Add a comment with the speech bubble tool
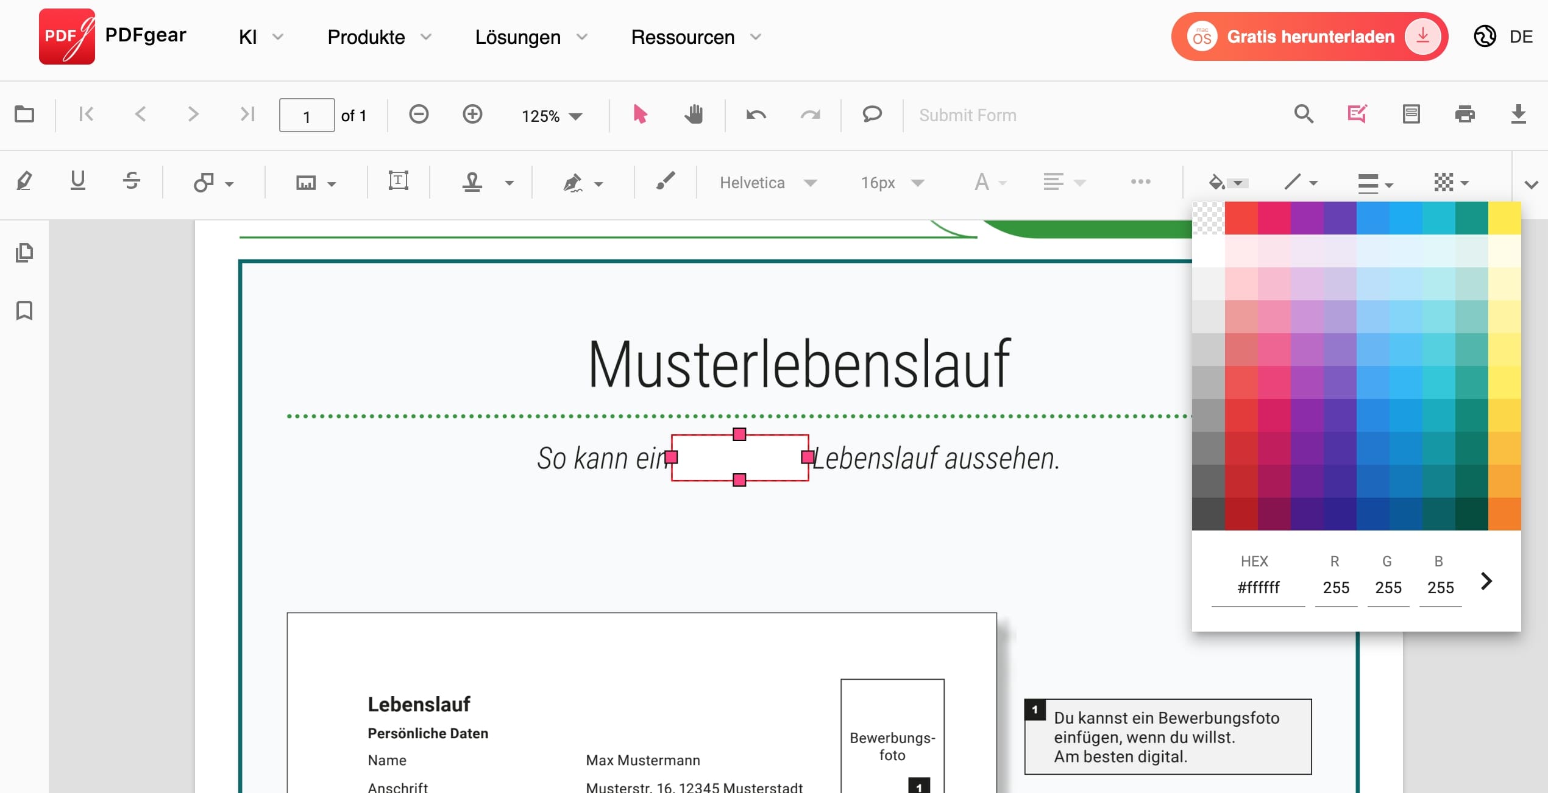The height and width of the screenshot is (793, 1548). tap(871, 115)
